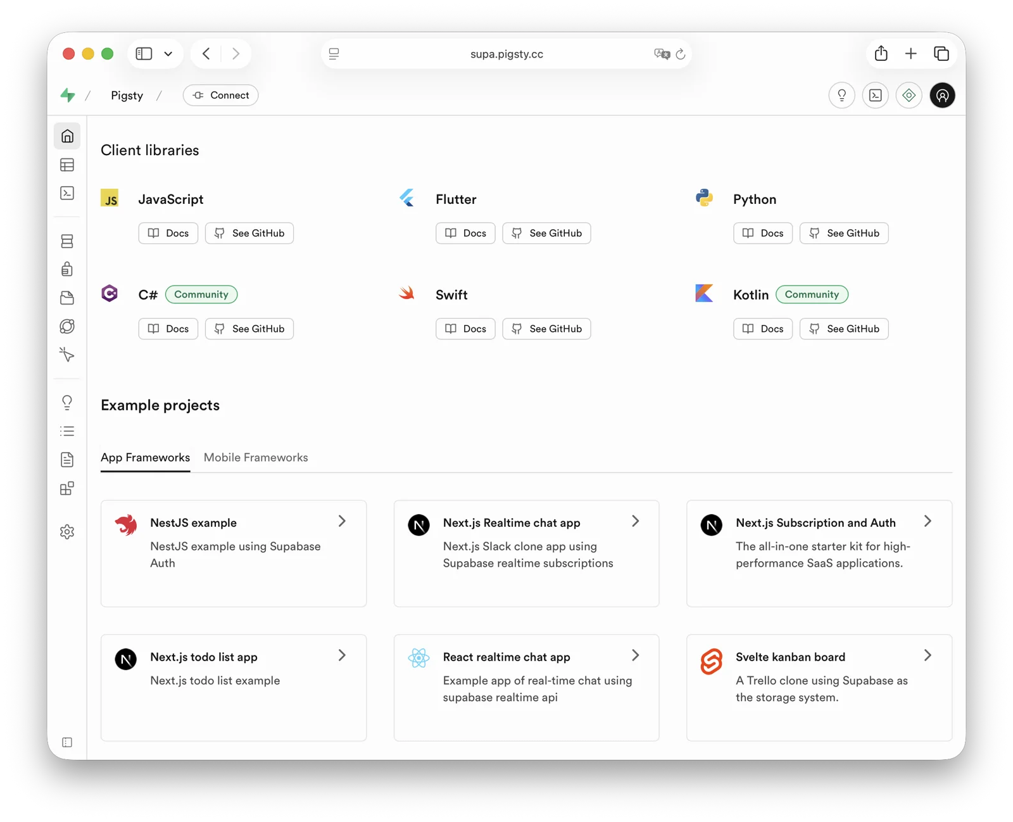The width and height of the screenshot is (1013, 822).
Task: Expand the NestJS example card chevron
Action: point(342,521)
